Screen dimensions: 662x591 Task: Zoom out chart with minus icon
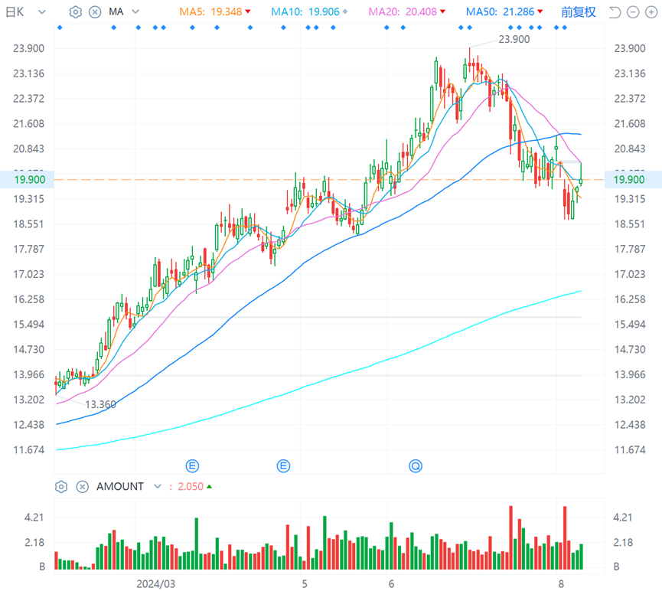tap(633, 12)
